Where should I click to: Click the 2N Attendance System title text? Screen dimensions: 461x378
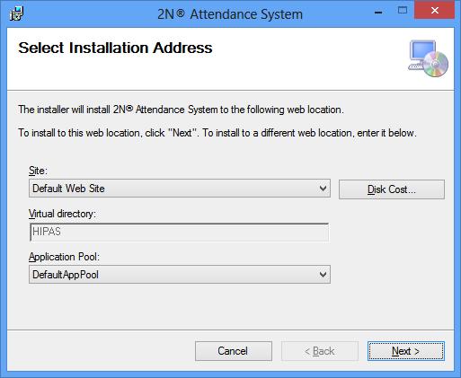point(230,14)
